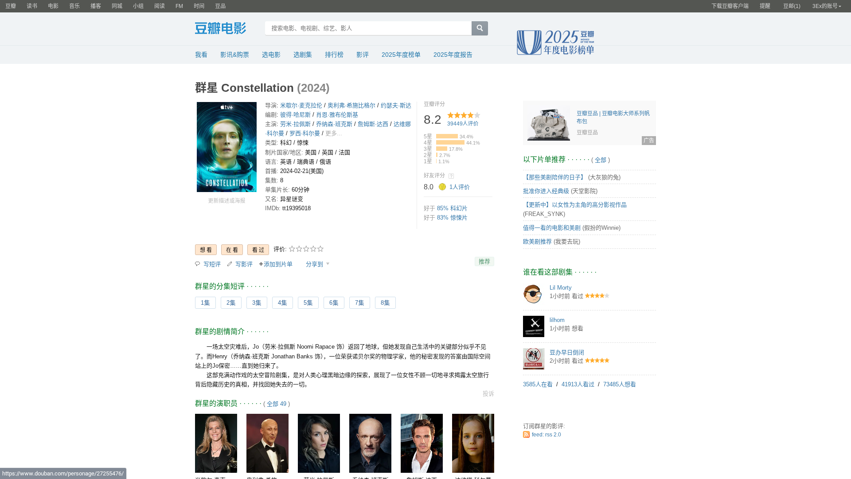Open the 豆瓣豆品 tote bag ad image
Screen dimensions: 851x479
(548, 124)
